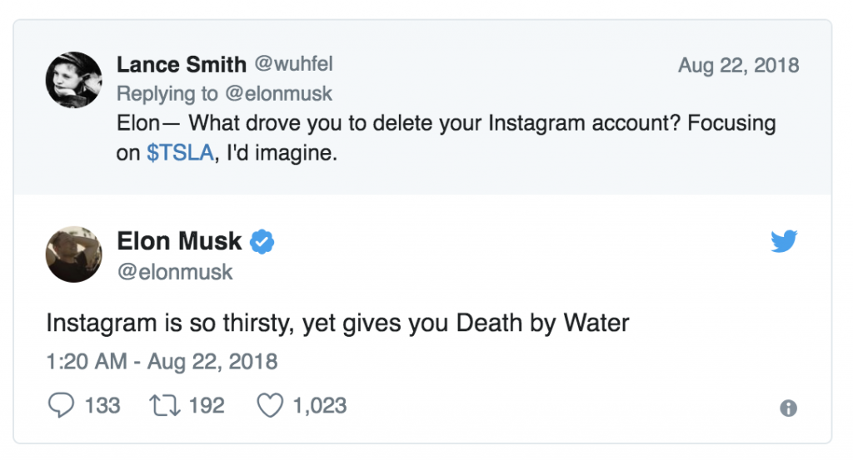Screen dimensions: 853x460
Task: Click the 1,023 likes count
Action: (x=320, y=406)
